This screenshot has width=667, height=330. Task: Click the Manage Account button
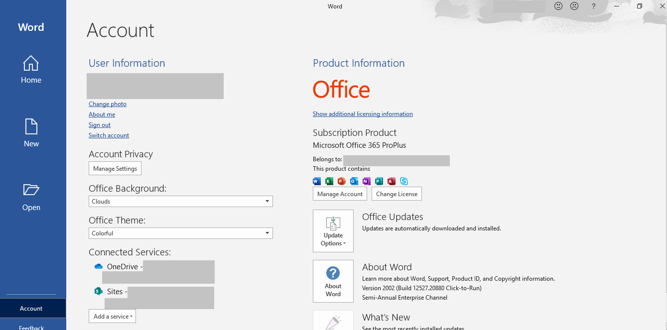click(x=340, y=194)
